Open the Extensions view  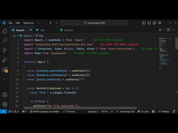pos(5,70)
